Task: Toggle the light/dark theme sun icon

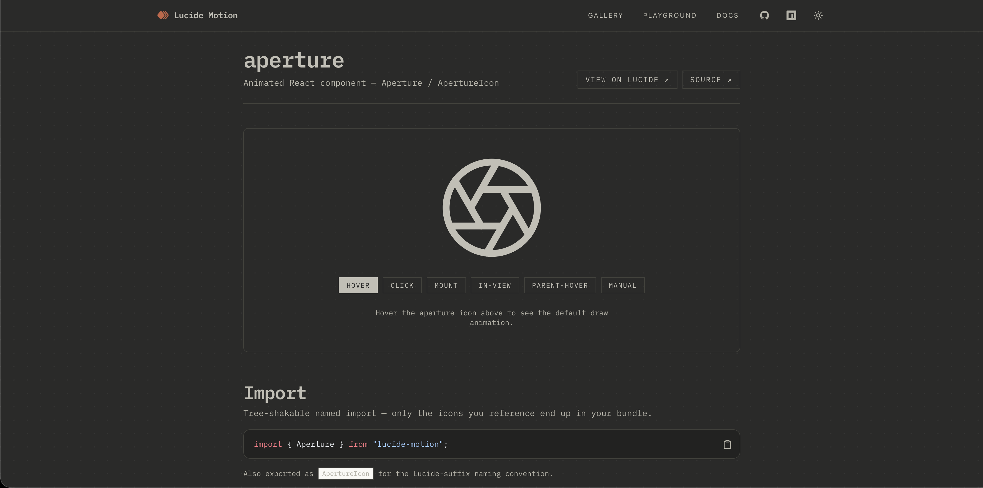Action: (x=818, y=15)
